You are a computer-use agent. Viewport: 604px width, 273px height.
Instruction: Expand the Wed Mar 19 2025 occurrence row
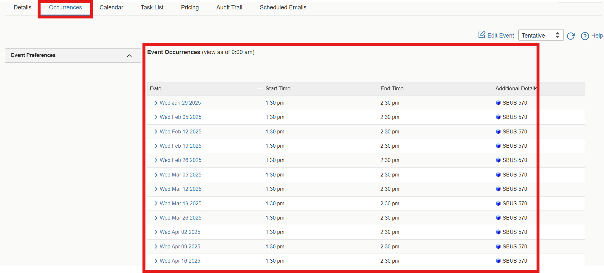[x=156, y=204]
